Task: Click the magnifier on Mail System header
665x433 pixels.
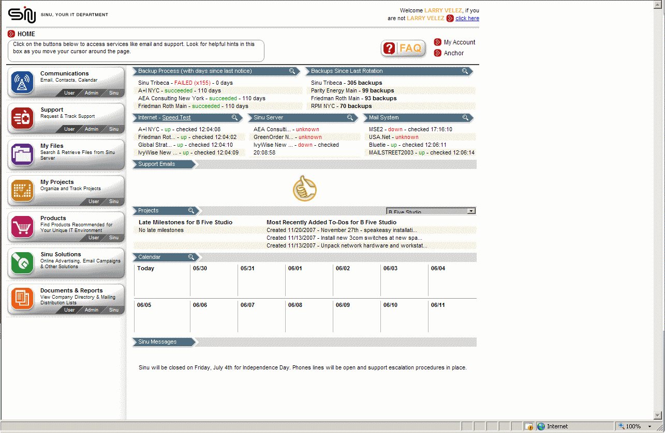Action: point(465,117)
